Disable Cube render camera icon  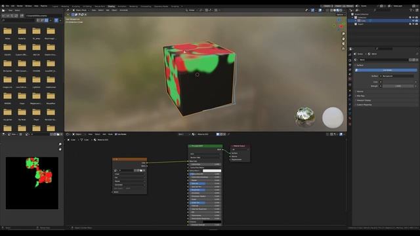417,20
